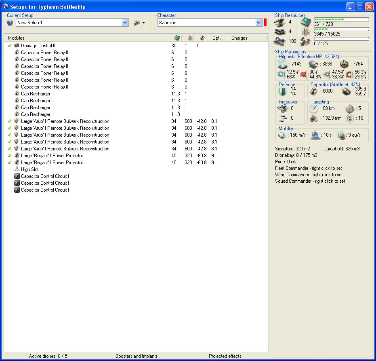Click the missile volley icon under Firepower
Image resolution: width=376 pixels, height=361 pixels.
[x=283, y=118]
